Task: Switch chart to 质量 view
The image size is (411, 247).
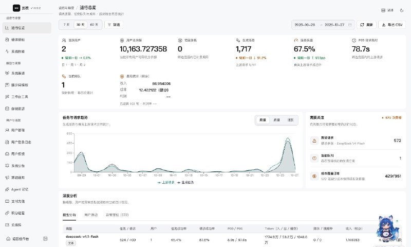Action: (x=277, y=120)
